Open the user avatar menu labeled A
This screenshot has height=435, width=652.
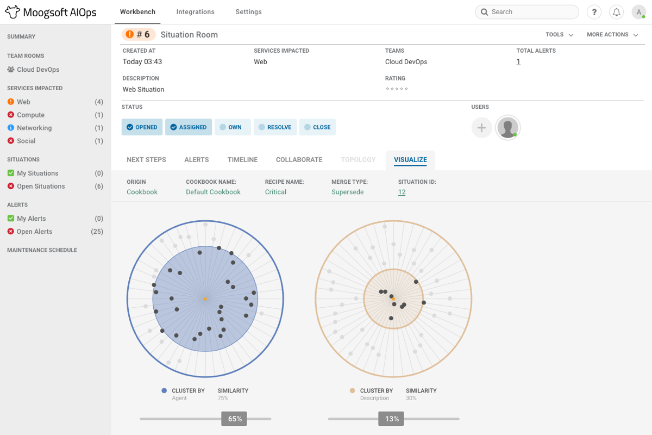click(639, 12)
